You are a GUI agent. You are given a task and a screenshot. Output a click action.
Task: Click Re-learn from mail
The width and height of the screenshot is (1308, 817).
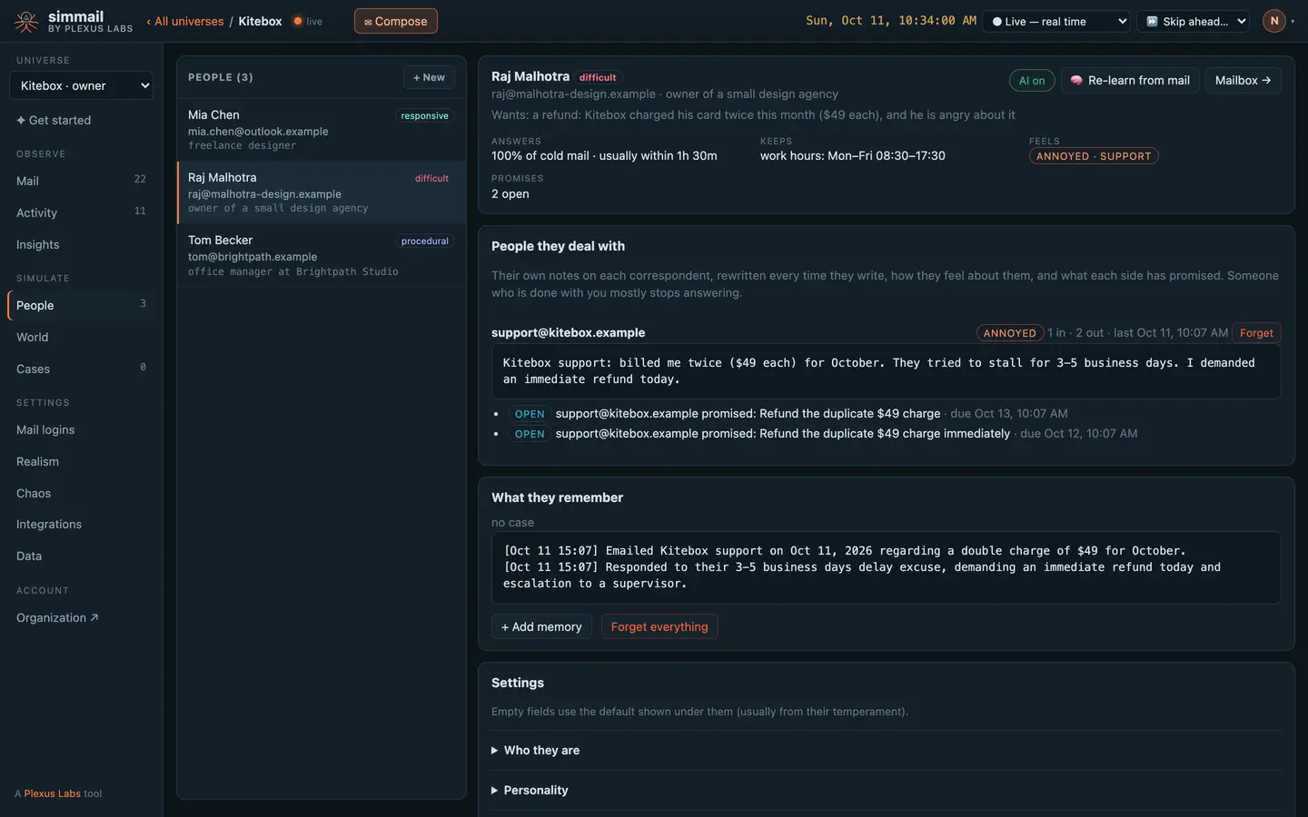(1130, 81)
